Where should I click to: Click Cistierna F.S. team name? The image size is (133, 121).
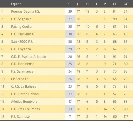point(20,79)
